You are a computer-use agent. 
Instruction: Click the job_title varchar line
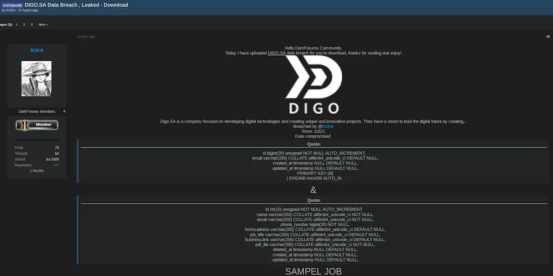[315, 235]
